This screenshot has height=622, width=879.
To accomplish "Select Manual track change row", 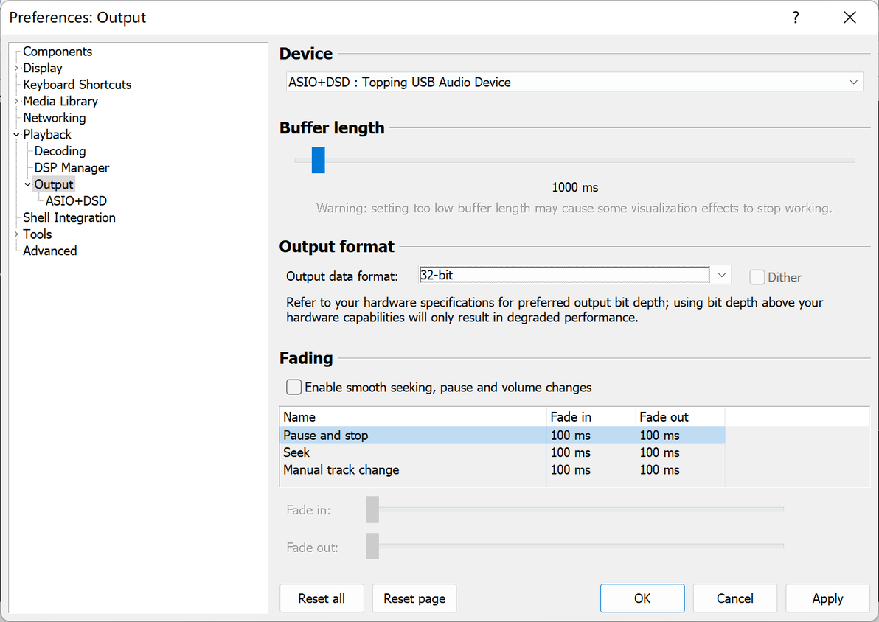I will point(341,469).
